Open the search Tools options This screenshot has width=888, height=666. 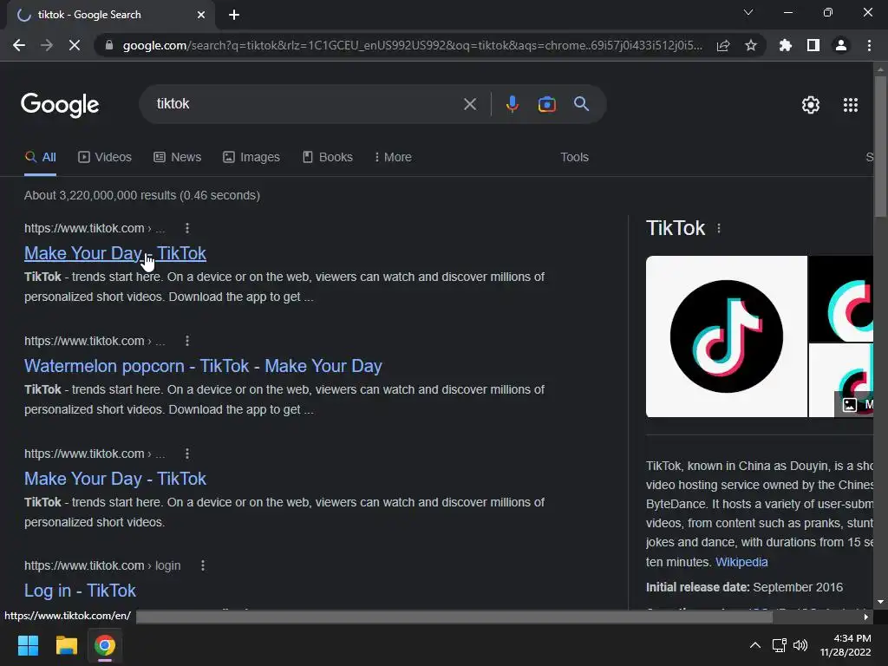574,158
